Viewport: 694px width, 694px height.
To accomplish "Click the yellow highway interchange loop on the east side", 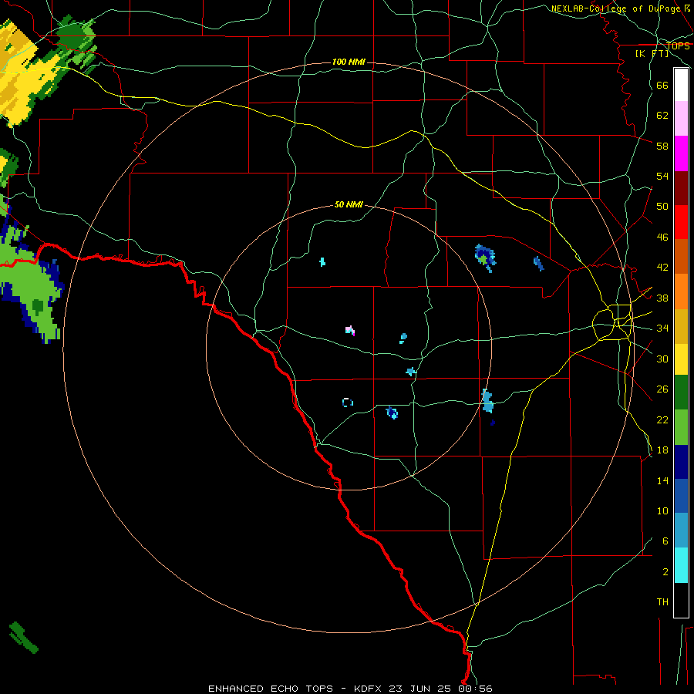I will coord(612,322).
